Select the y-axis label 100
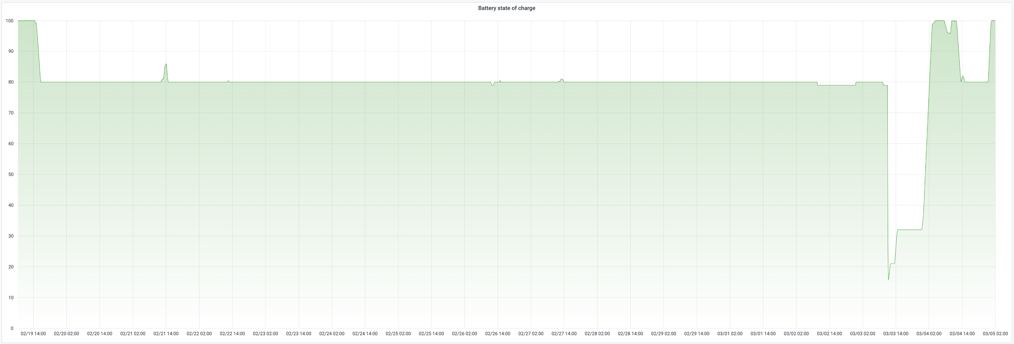Screen dimensions: 1014x344 (x=10, y=21)
